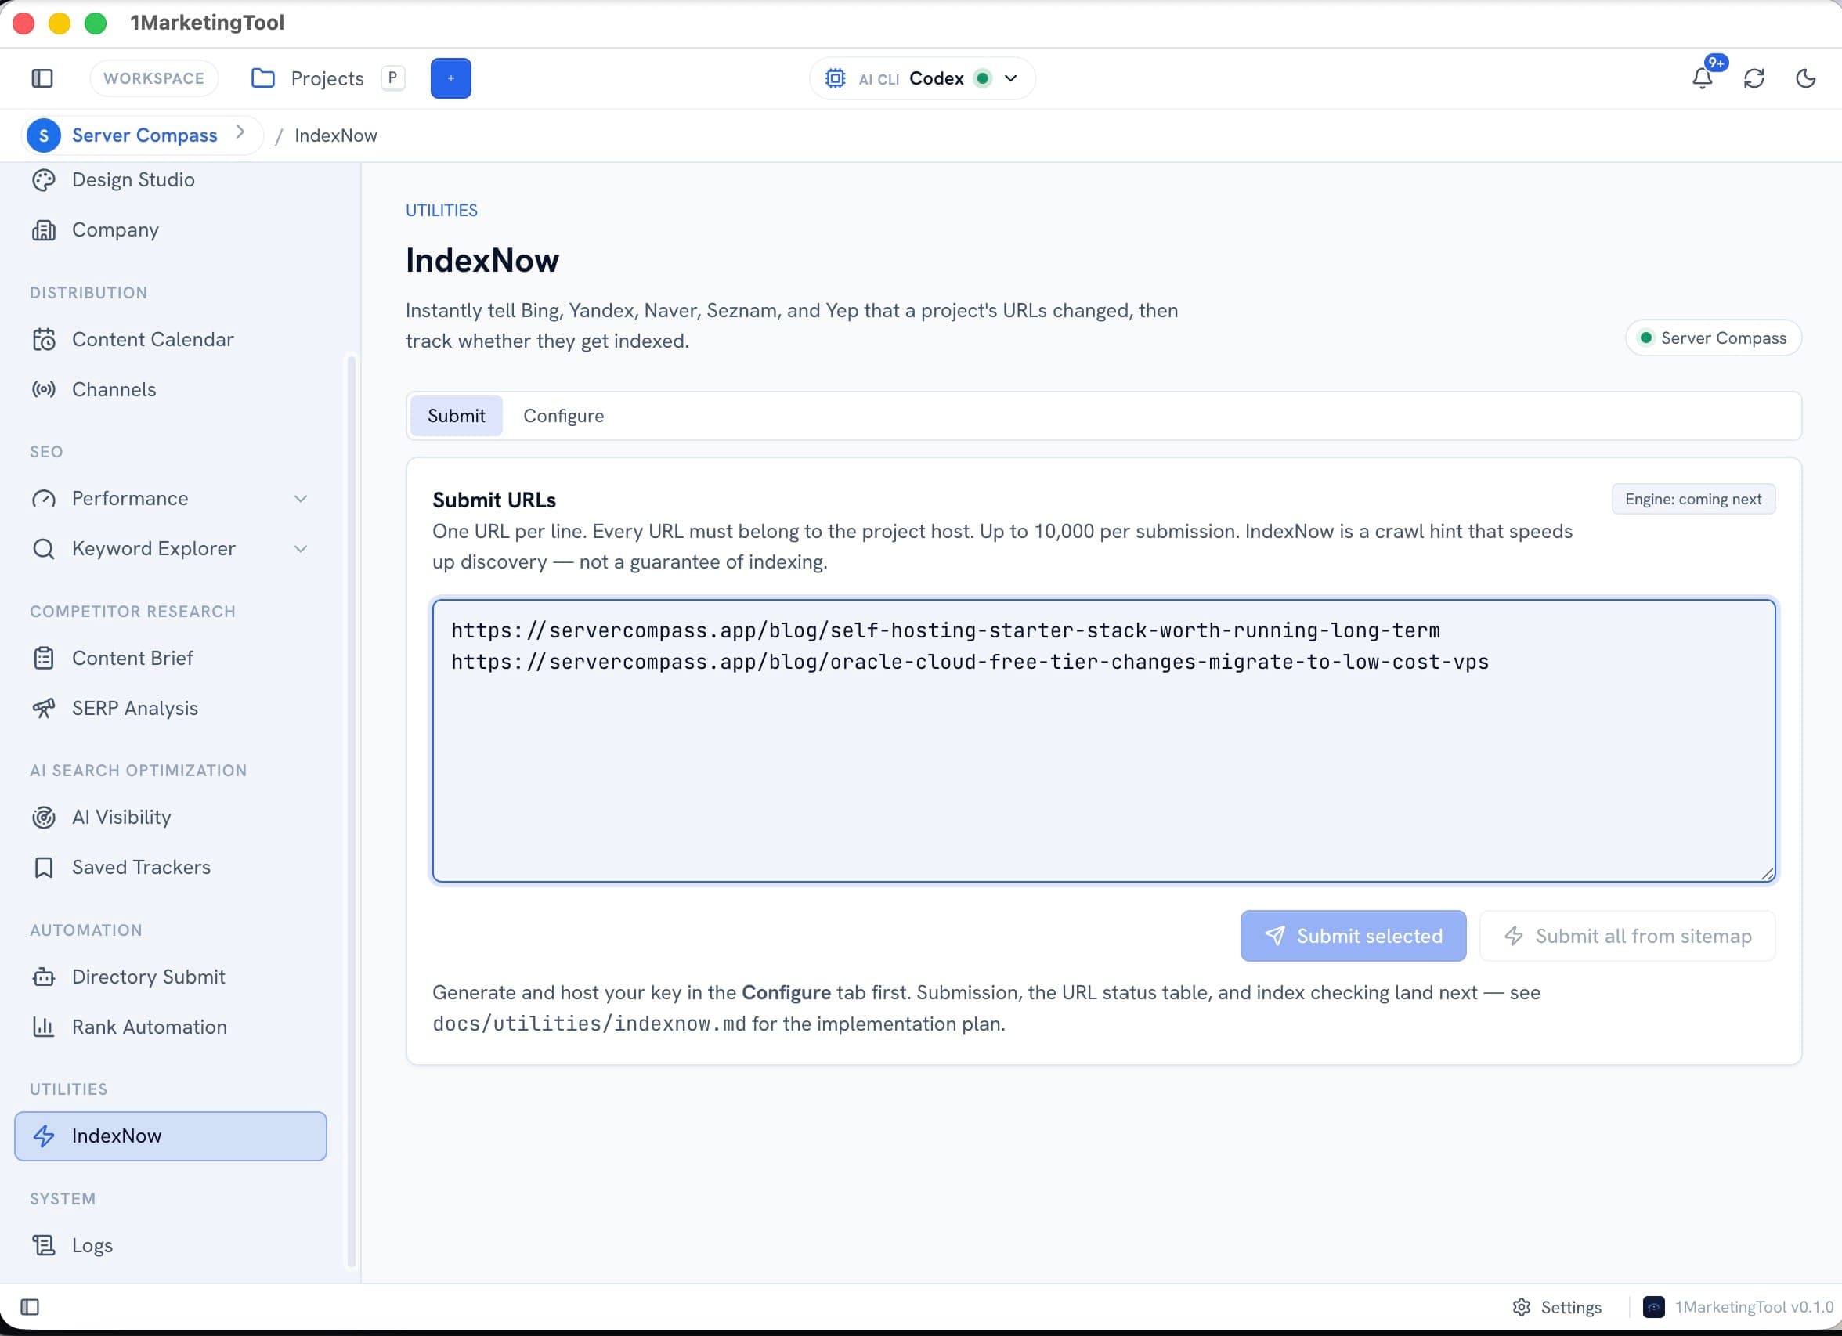Open Directory Submit bot icon
The image size is (1842, 1336).
click(44, 977)
